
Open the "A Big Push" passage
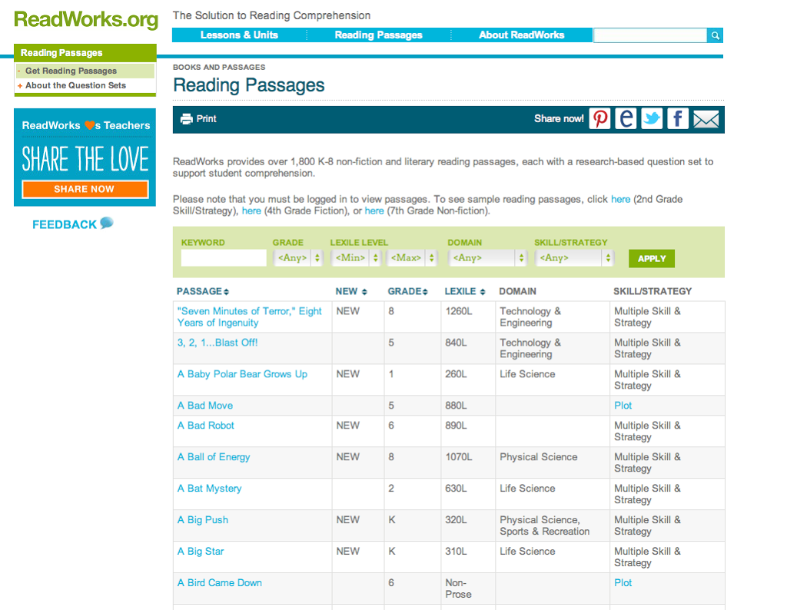tap(203, 519)
